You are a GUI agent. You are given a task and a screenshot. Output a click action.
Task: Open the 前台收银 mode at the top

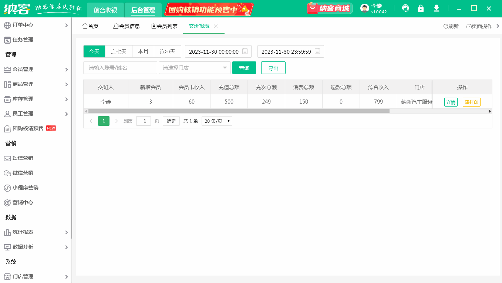[x=105, y=10]
